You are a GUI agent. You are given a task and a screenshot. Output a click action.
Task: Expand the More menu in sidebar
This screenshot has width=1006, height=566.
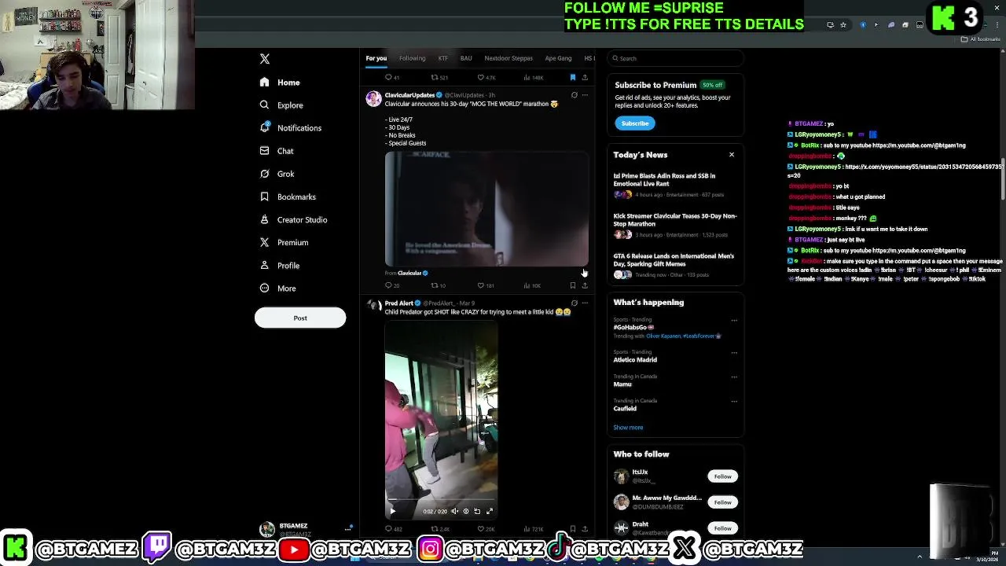[x=278, y=289]
